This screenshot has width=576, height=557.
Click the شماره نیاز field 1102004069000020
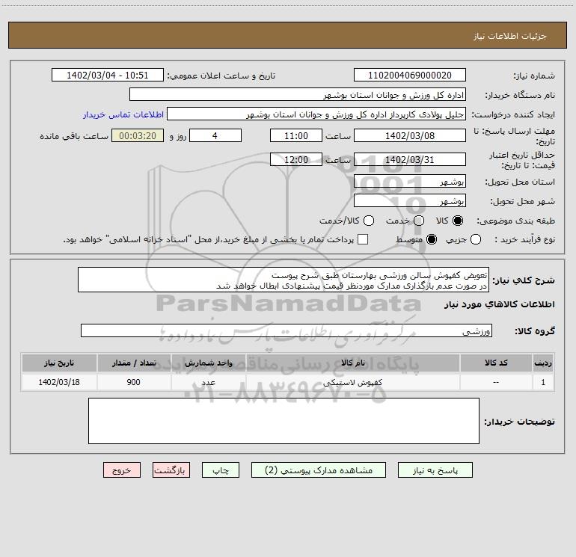[410, 75]
